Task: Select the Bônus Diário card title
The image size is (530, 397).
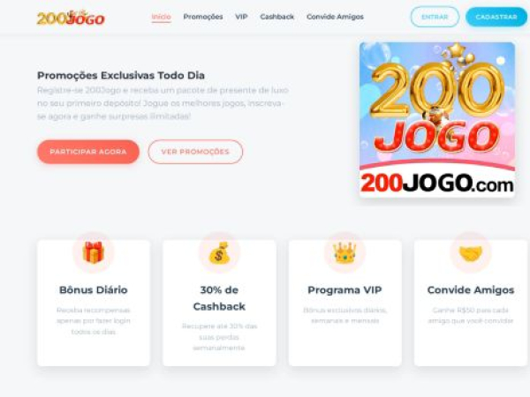Action: (94, 290)
